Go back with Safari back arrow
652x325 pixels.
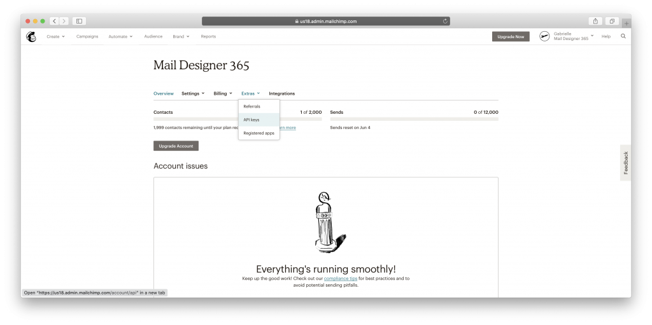[54, 21]
